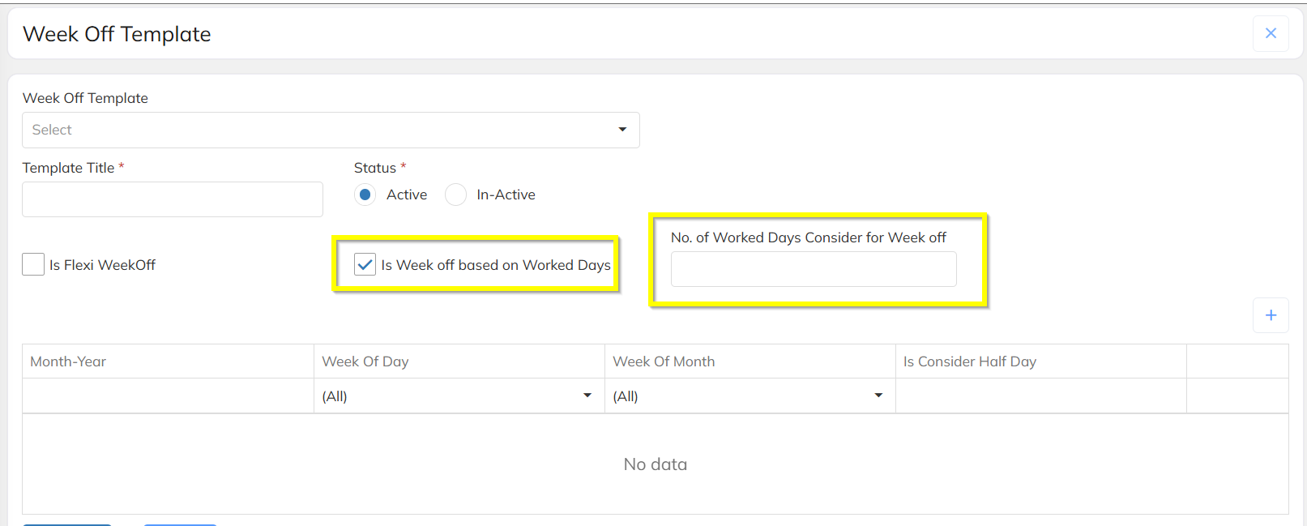Enable the Is Flexi WeekOff checkbox
This screenshot has width=1307, height=526.
click(x=33, y=264)
